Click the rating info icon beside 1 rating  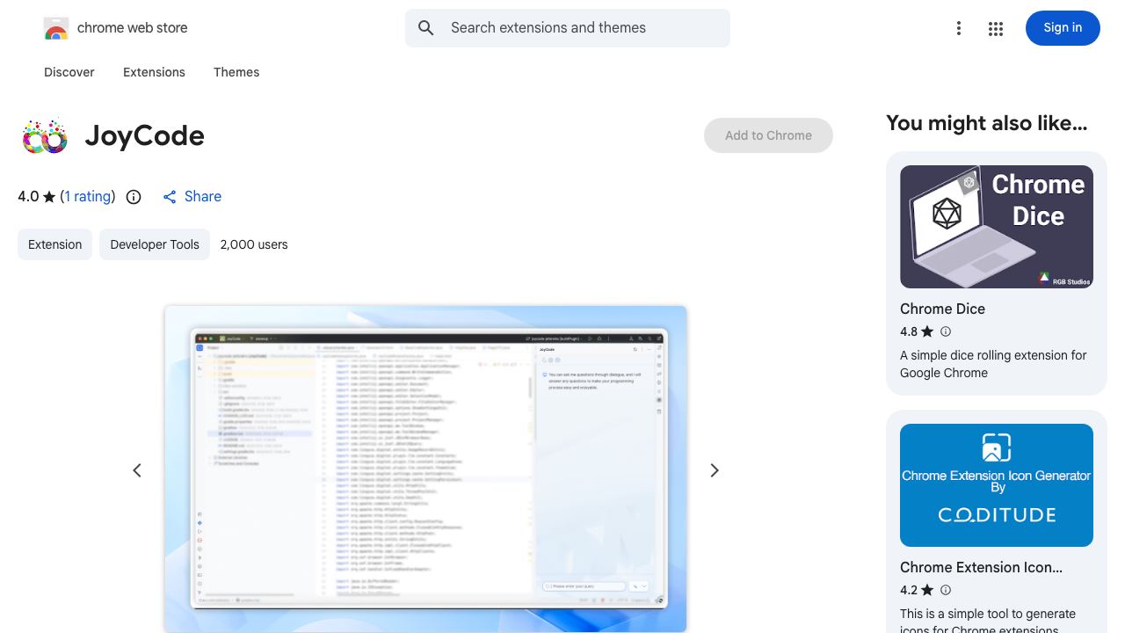tap(134, 197)
